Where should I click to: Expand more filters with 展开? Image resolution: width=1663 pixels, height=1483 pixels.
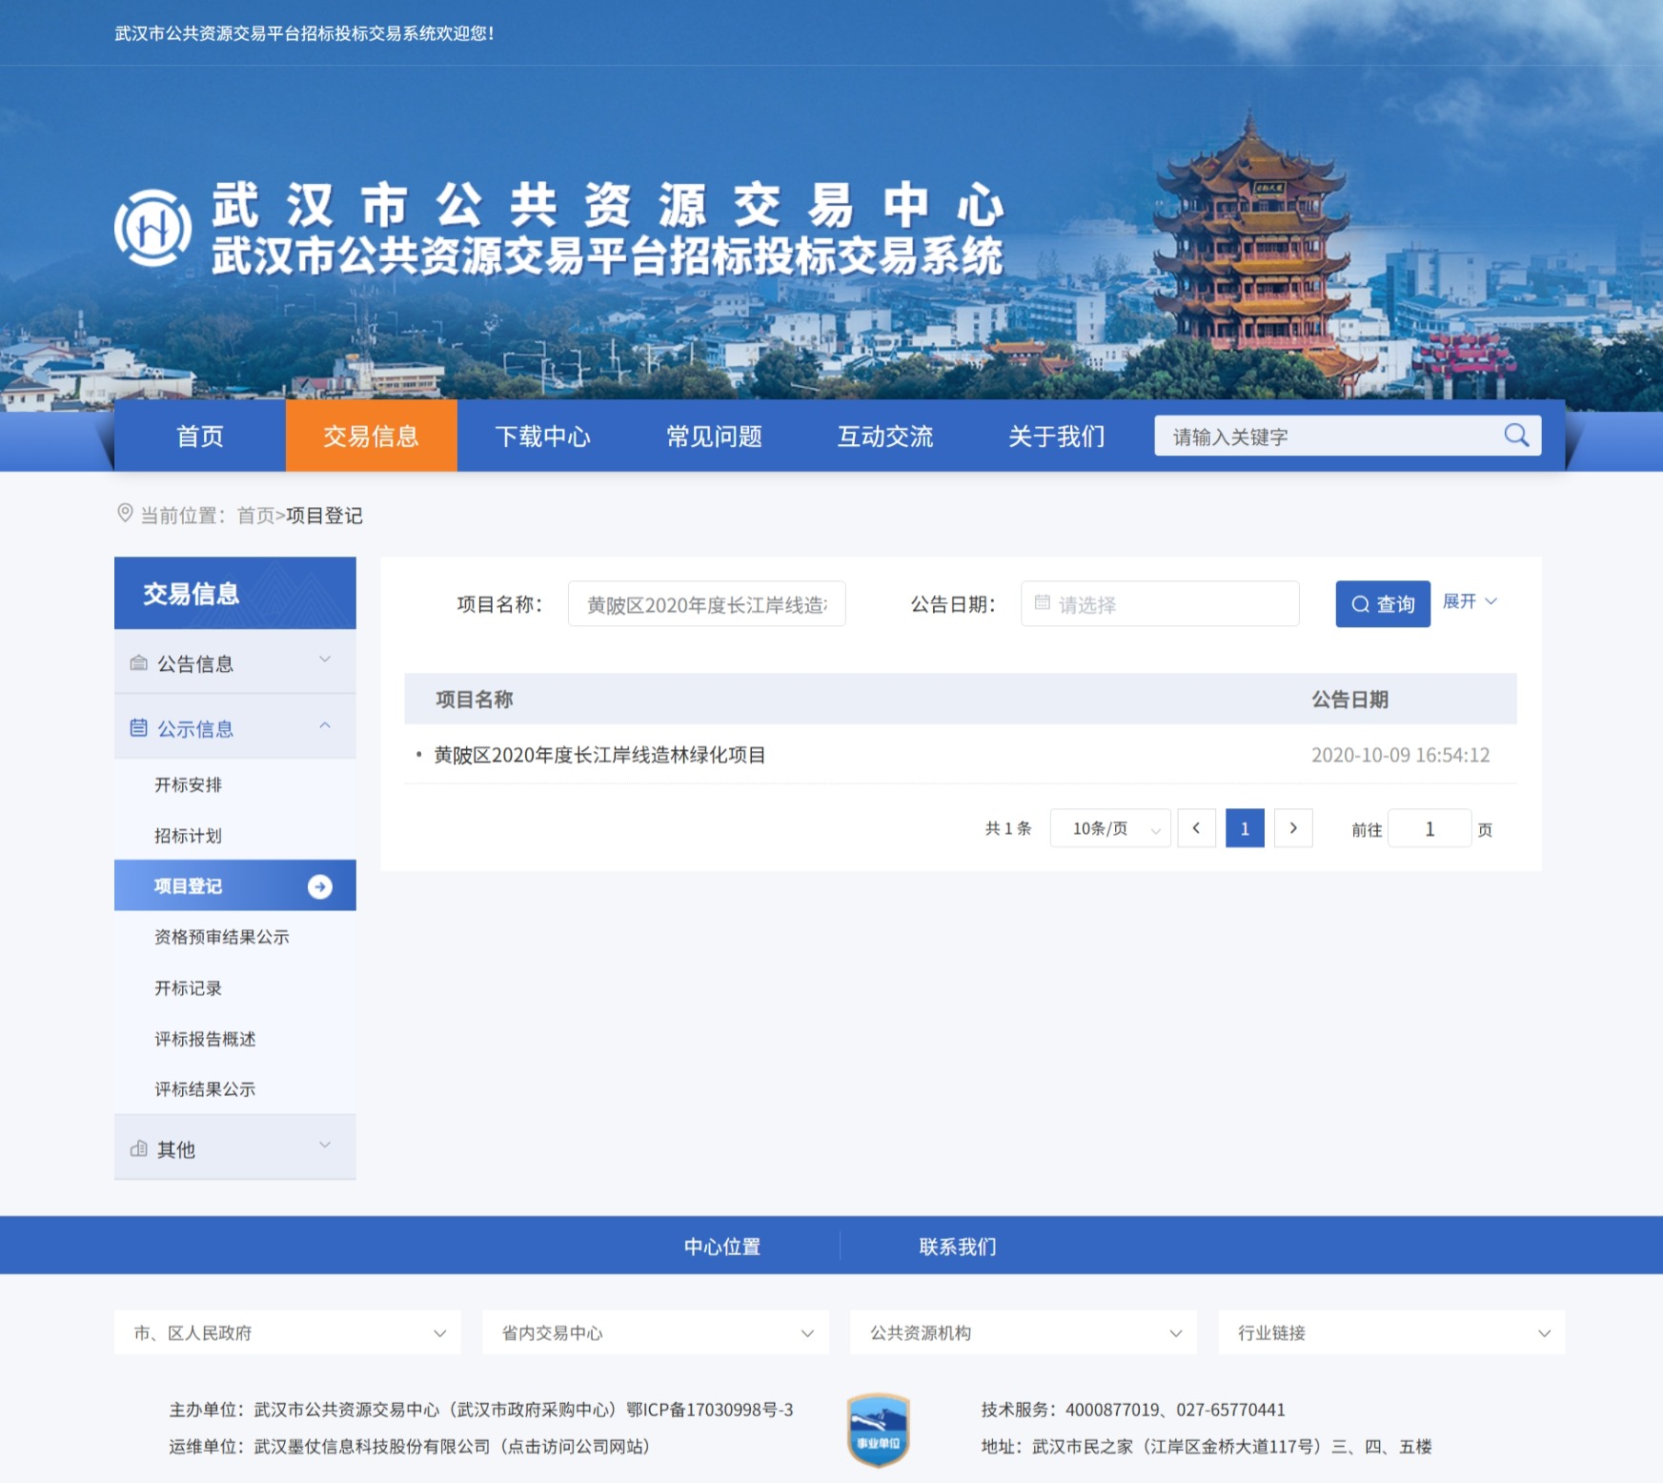tap(1469, 601)
